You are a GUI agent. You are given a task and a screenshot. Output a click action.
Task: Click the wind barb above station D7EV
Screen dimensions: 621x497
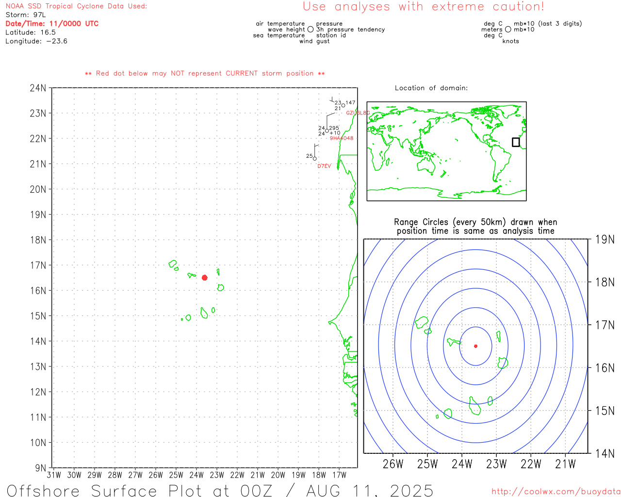pos(316,150)
